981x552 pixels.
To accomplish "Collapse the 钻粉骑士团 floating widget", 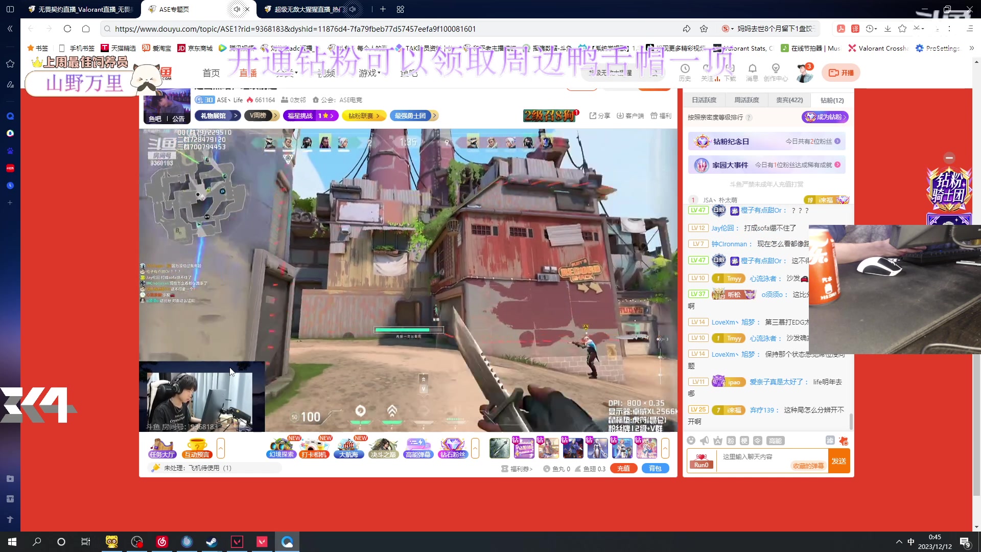I will (x=949, y=158).
